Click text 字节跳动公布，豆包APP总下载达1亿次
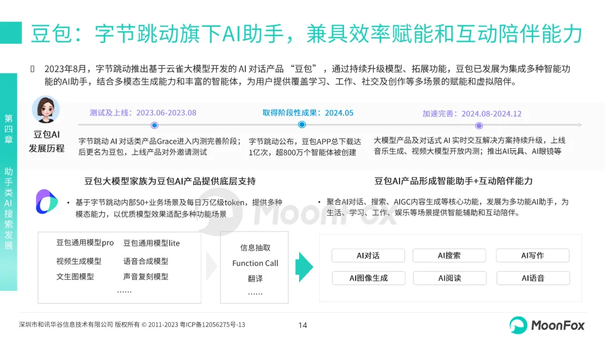Viewport: 605px width, 340px height. point(305,147)
